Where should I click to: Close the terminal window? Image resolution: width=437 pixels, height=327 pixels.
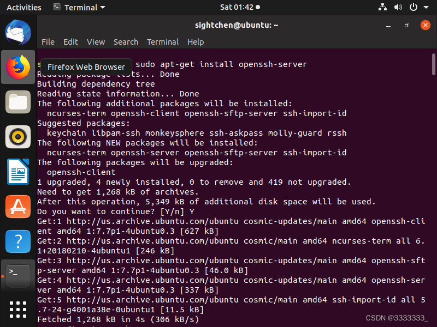tap(426, 25)
